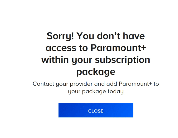
Task: Hit CLOSE to exit the Sorry notice
Action: 96,110
